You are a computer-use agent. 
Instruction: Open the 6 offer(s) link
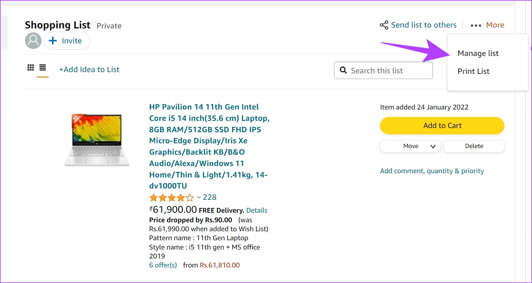(163, 265)
